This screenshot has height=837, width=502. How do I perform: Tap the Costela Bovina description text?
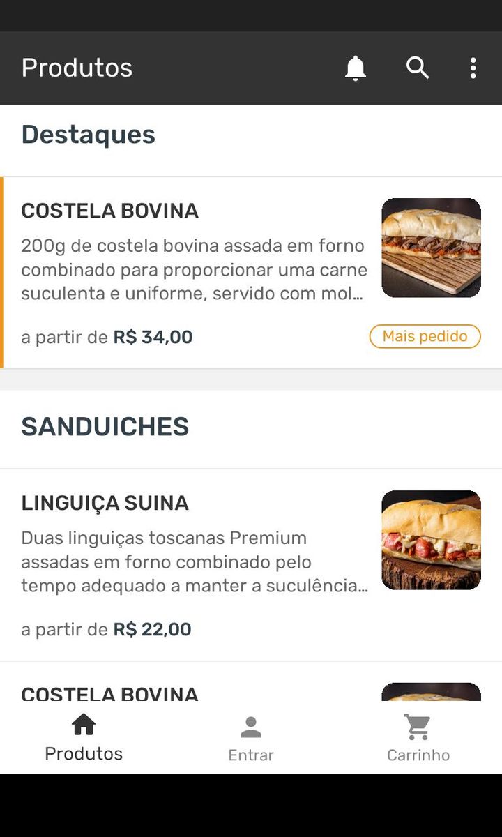[194, 269]
